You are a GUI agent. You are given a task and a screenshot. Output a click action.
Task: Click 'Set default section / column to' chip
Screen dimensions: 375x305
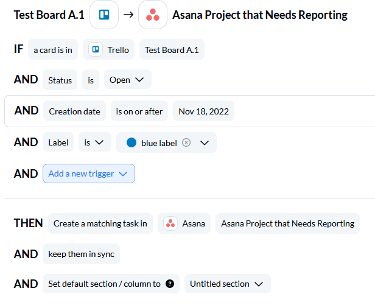(x=111, y=284)
